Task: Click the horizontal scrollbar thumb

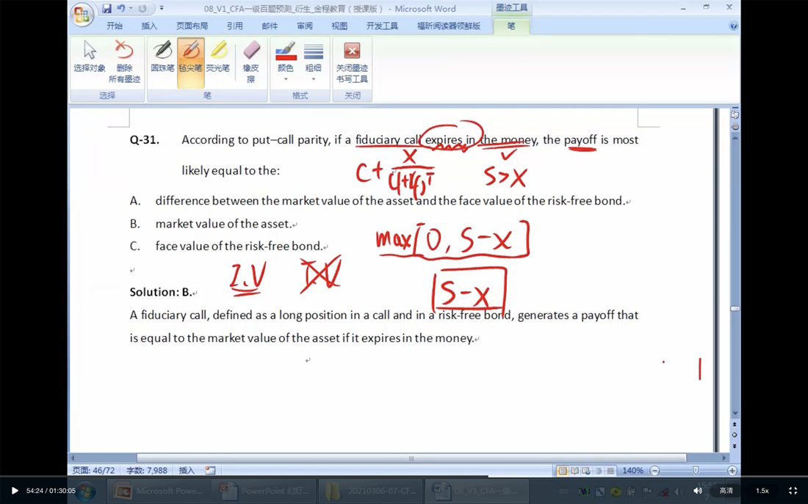Action: 411,459
